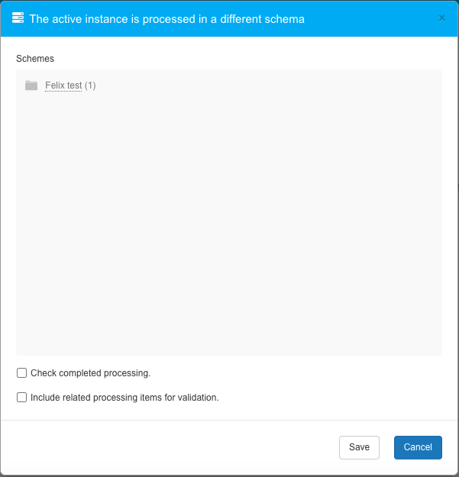Click the "Include related processing items for validation." label
Image resolution: width=459 pixels, height=477 pixels.
(124, 398)
